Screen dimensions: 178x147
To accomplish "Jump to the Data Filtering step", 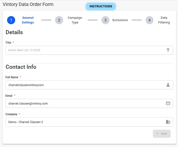I will pyautogui.click(x=164, y=20).
